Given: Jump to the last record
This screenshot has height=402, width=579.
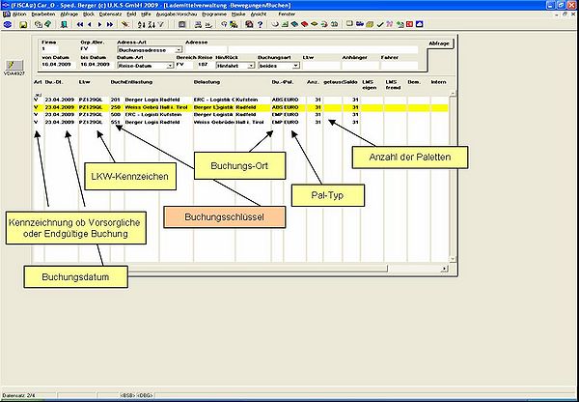Looking at the screenshot, I should 110,24.
